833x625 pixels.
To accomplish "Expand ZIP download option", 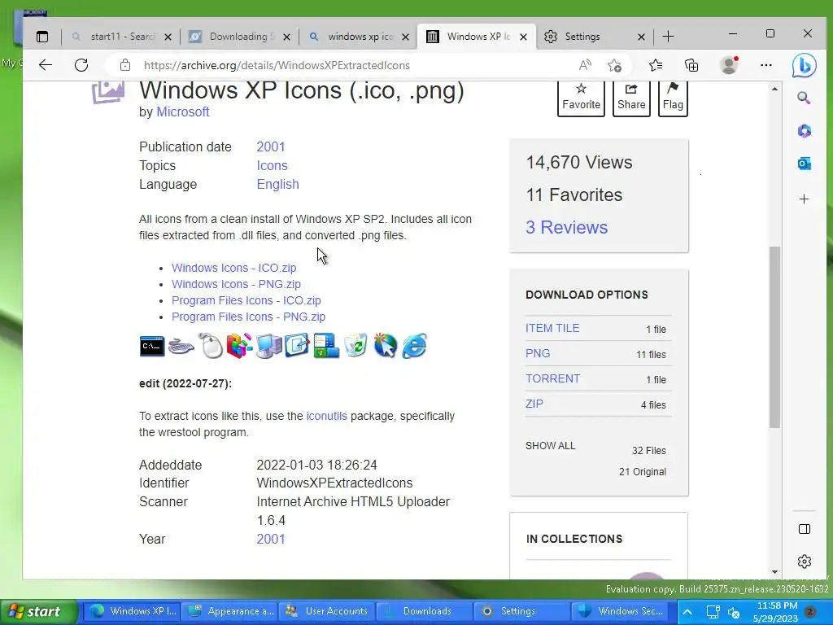I will pyautogui.click(x=534, y=404).
